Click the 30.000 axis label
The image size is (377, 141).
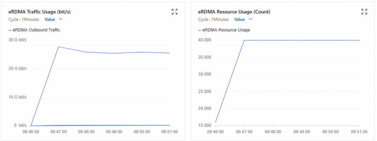pyautogui.click(x=205, y=74)
